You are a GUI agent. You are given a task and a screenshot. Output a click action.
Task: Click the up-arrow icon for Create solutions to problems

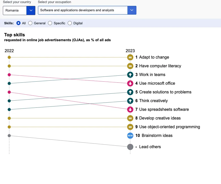point(130,92)
